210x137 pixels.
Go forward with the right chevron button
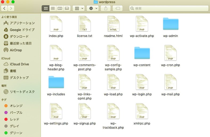(x=11, y=9)
